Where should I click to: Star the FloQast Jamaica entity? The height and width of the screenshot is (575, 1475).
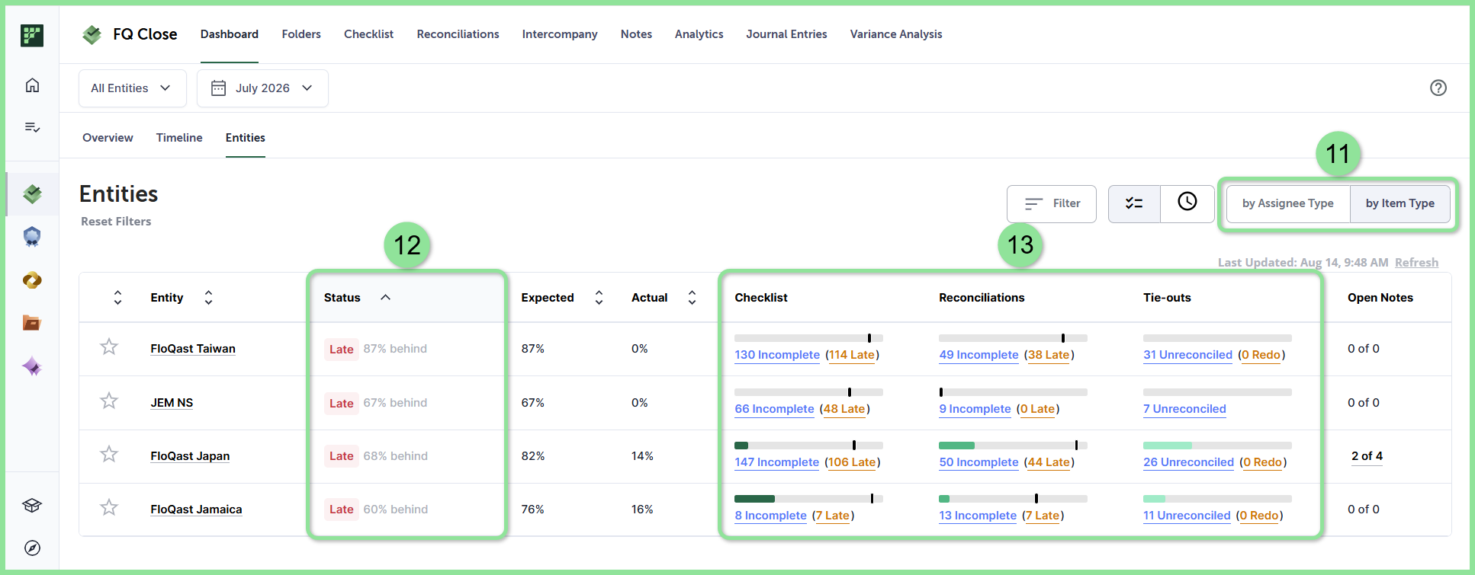point(109,507)
